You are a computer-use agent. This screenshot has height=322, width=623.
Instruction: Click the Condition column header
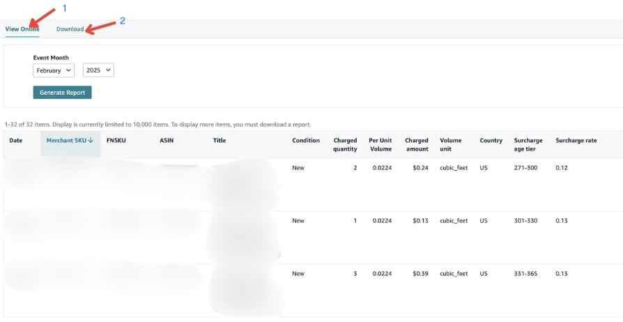tap(306, 141)
